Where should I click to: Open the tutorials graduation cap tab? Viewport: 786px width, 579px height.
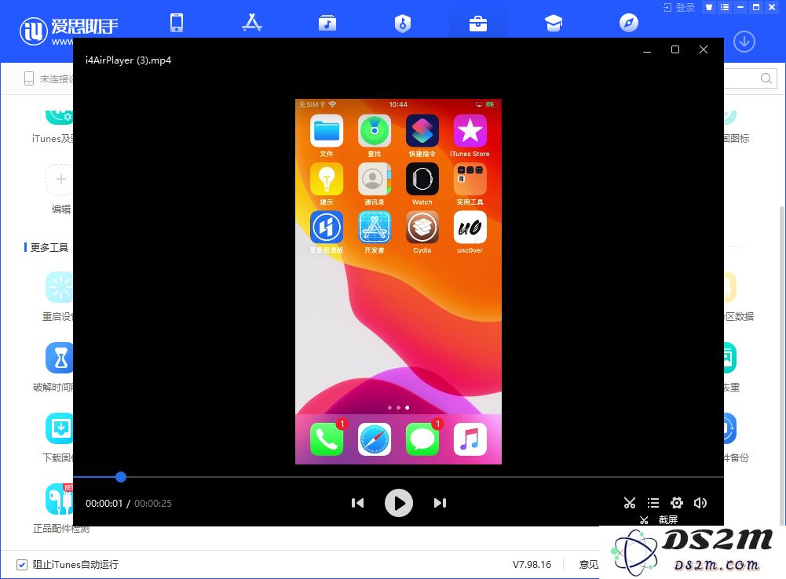554,23
